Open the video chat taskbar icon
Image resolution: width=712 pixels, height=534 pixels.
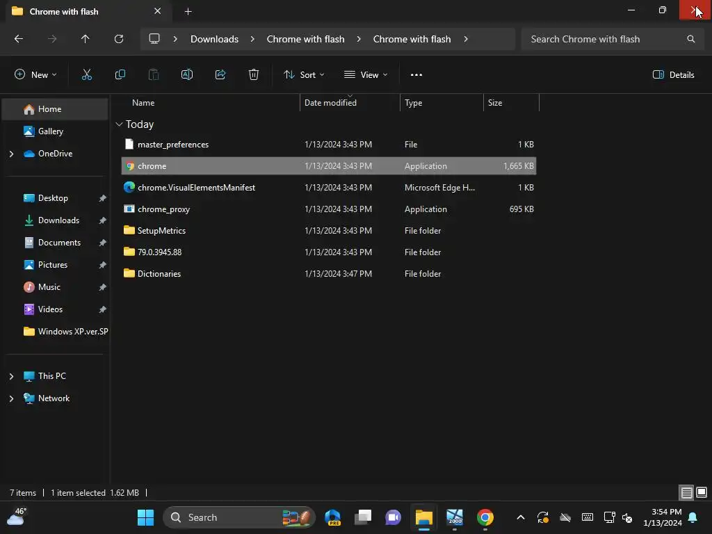(x=394, y=517)
